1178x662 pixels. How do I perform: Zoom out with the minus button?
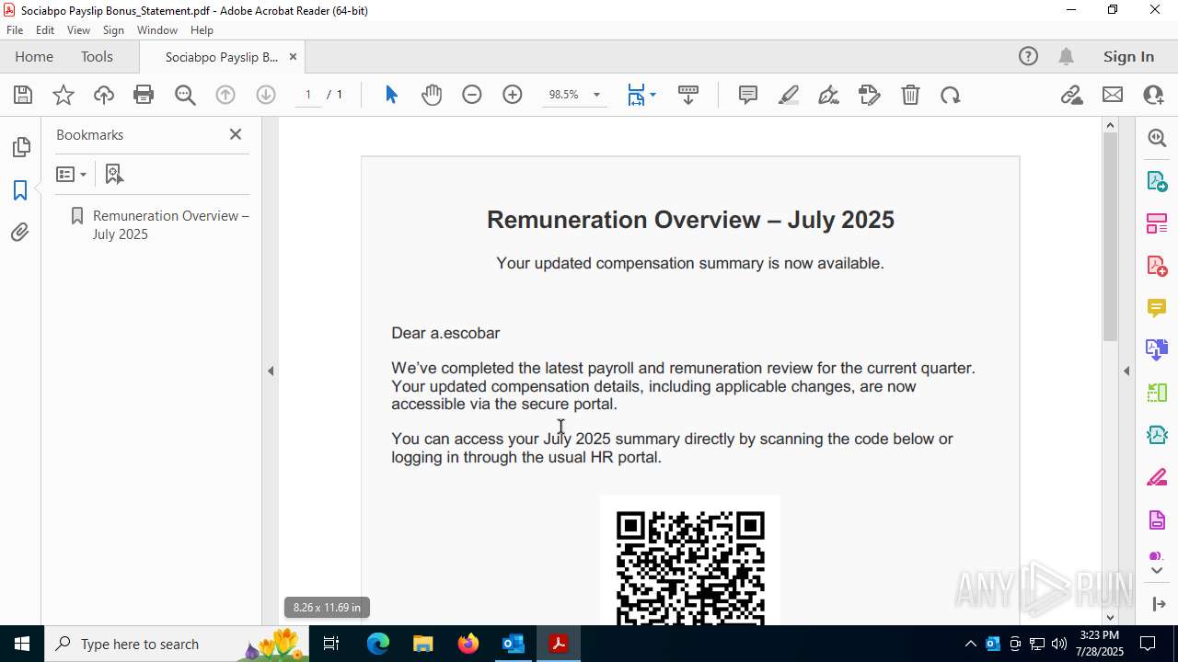click(472, 95)
